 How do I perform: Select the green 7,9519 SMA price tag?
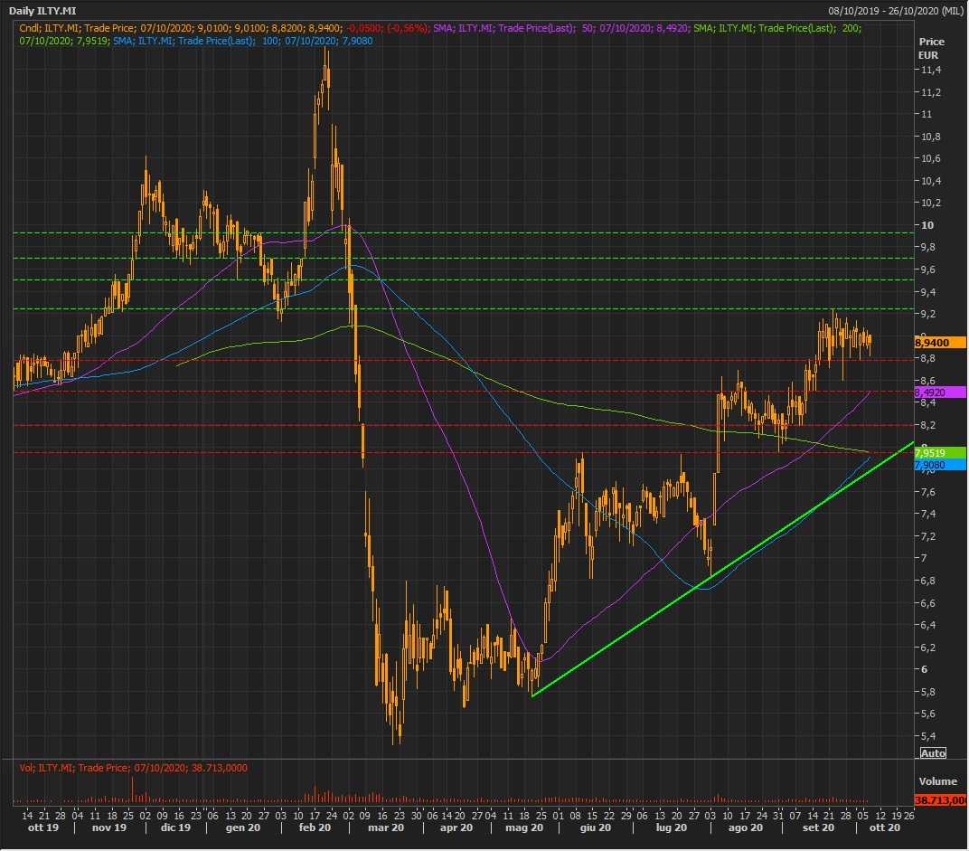pos(940,452)
